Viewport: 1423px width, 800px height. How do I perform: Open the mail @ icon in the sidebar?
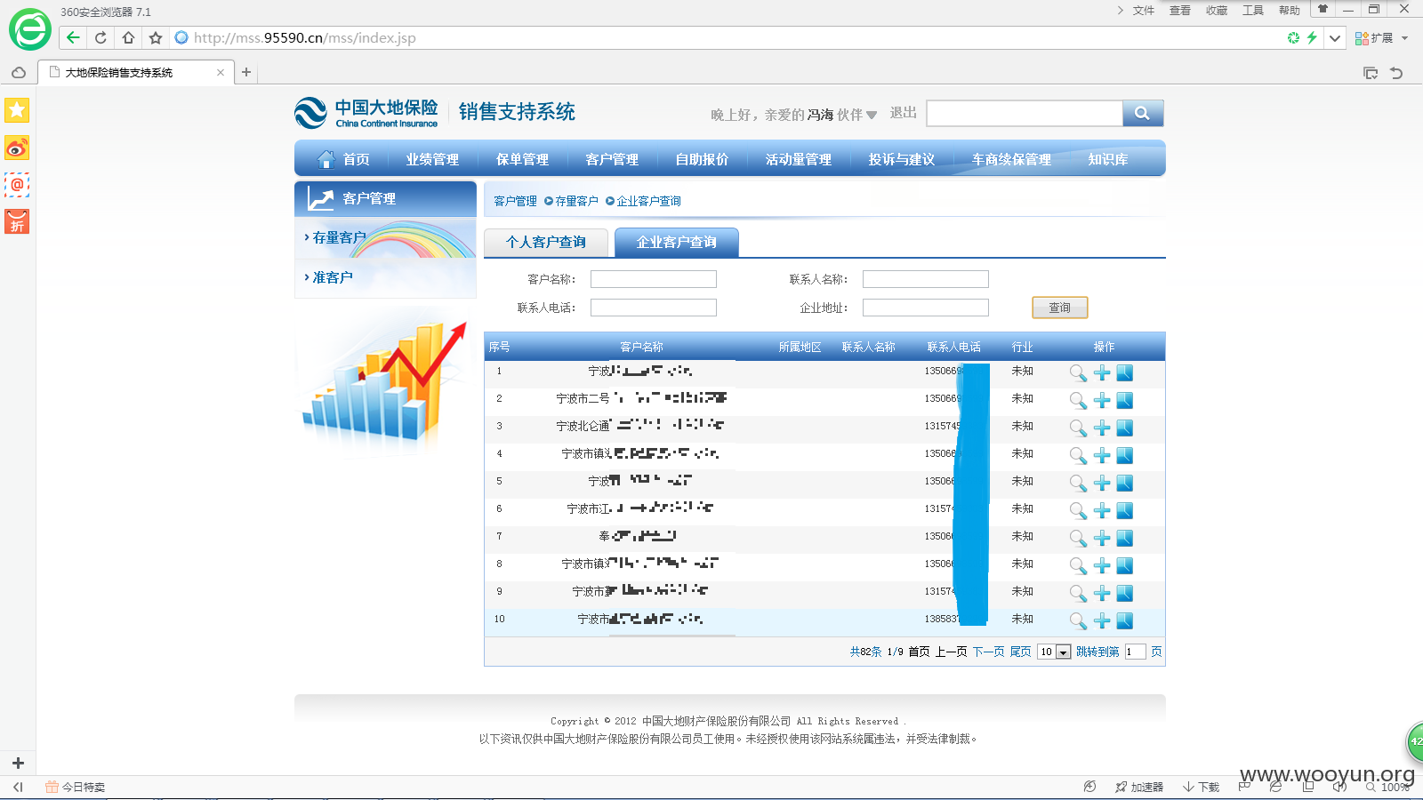pos(17,185)
